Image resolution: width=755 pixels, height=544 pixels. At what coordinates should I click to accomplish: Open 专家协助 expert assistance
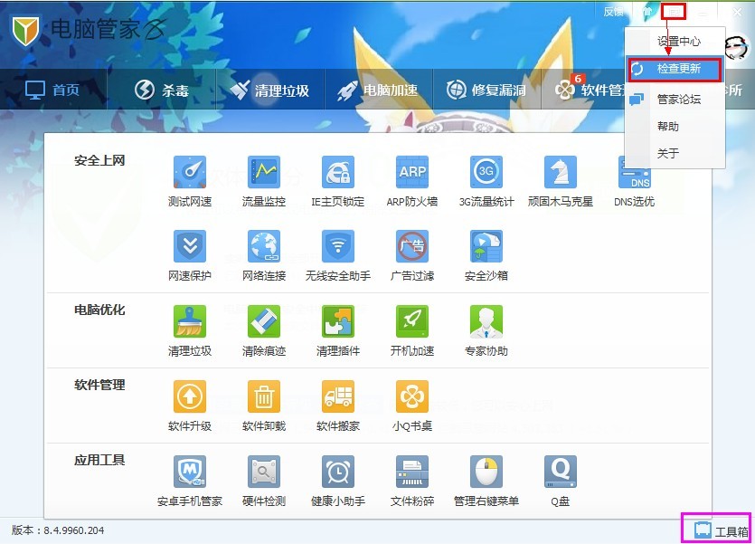(486, 330)
